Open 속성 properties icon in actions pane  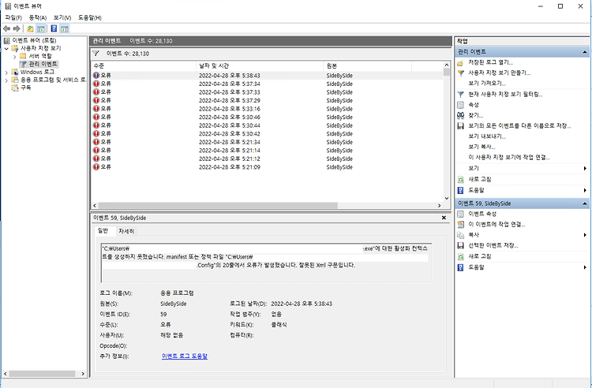tap(460, 105)
